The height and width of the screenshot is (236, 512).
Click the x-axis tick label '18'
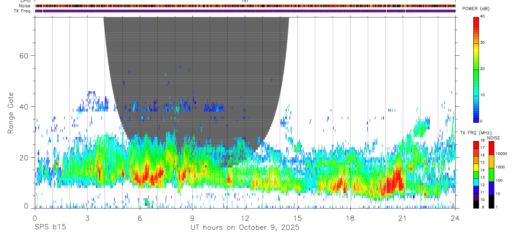(x=350, y=218)
